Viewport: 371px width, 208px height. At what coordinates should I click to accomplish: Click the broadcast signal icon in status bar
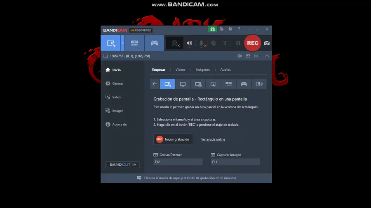click(x=256, y=56)
